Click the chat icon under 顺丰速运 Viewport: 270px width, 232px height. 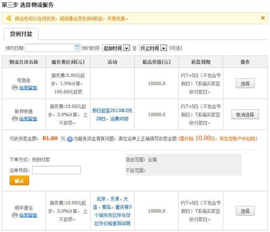(x=15, y=215)
